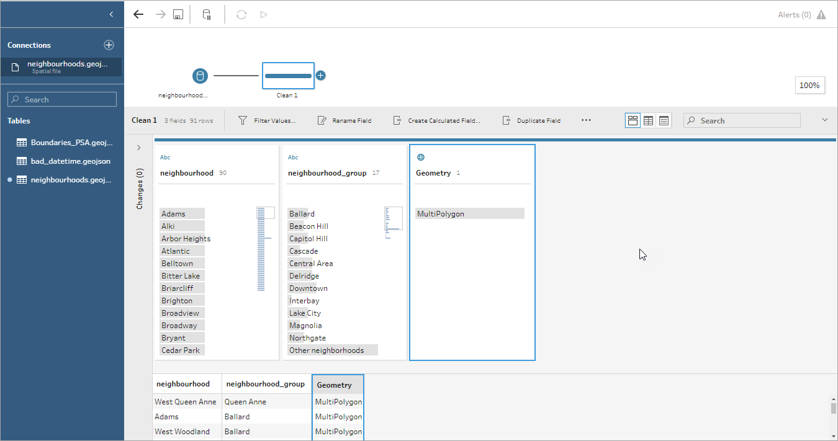The width and height of the screenshot is (838, 441).
Task: Switch to list view
Action: [664, 121]
